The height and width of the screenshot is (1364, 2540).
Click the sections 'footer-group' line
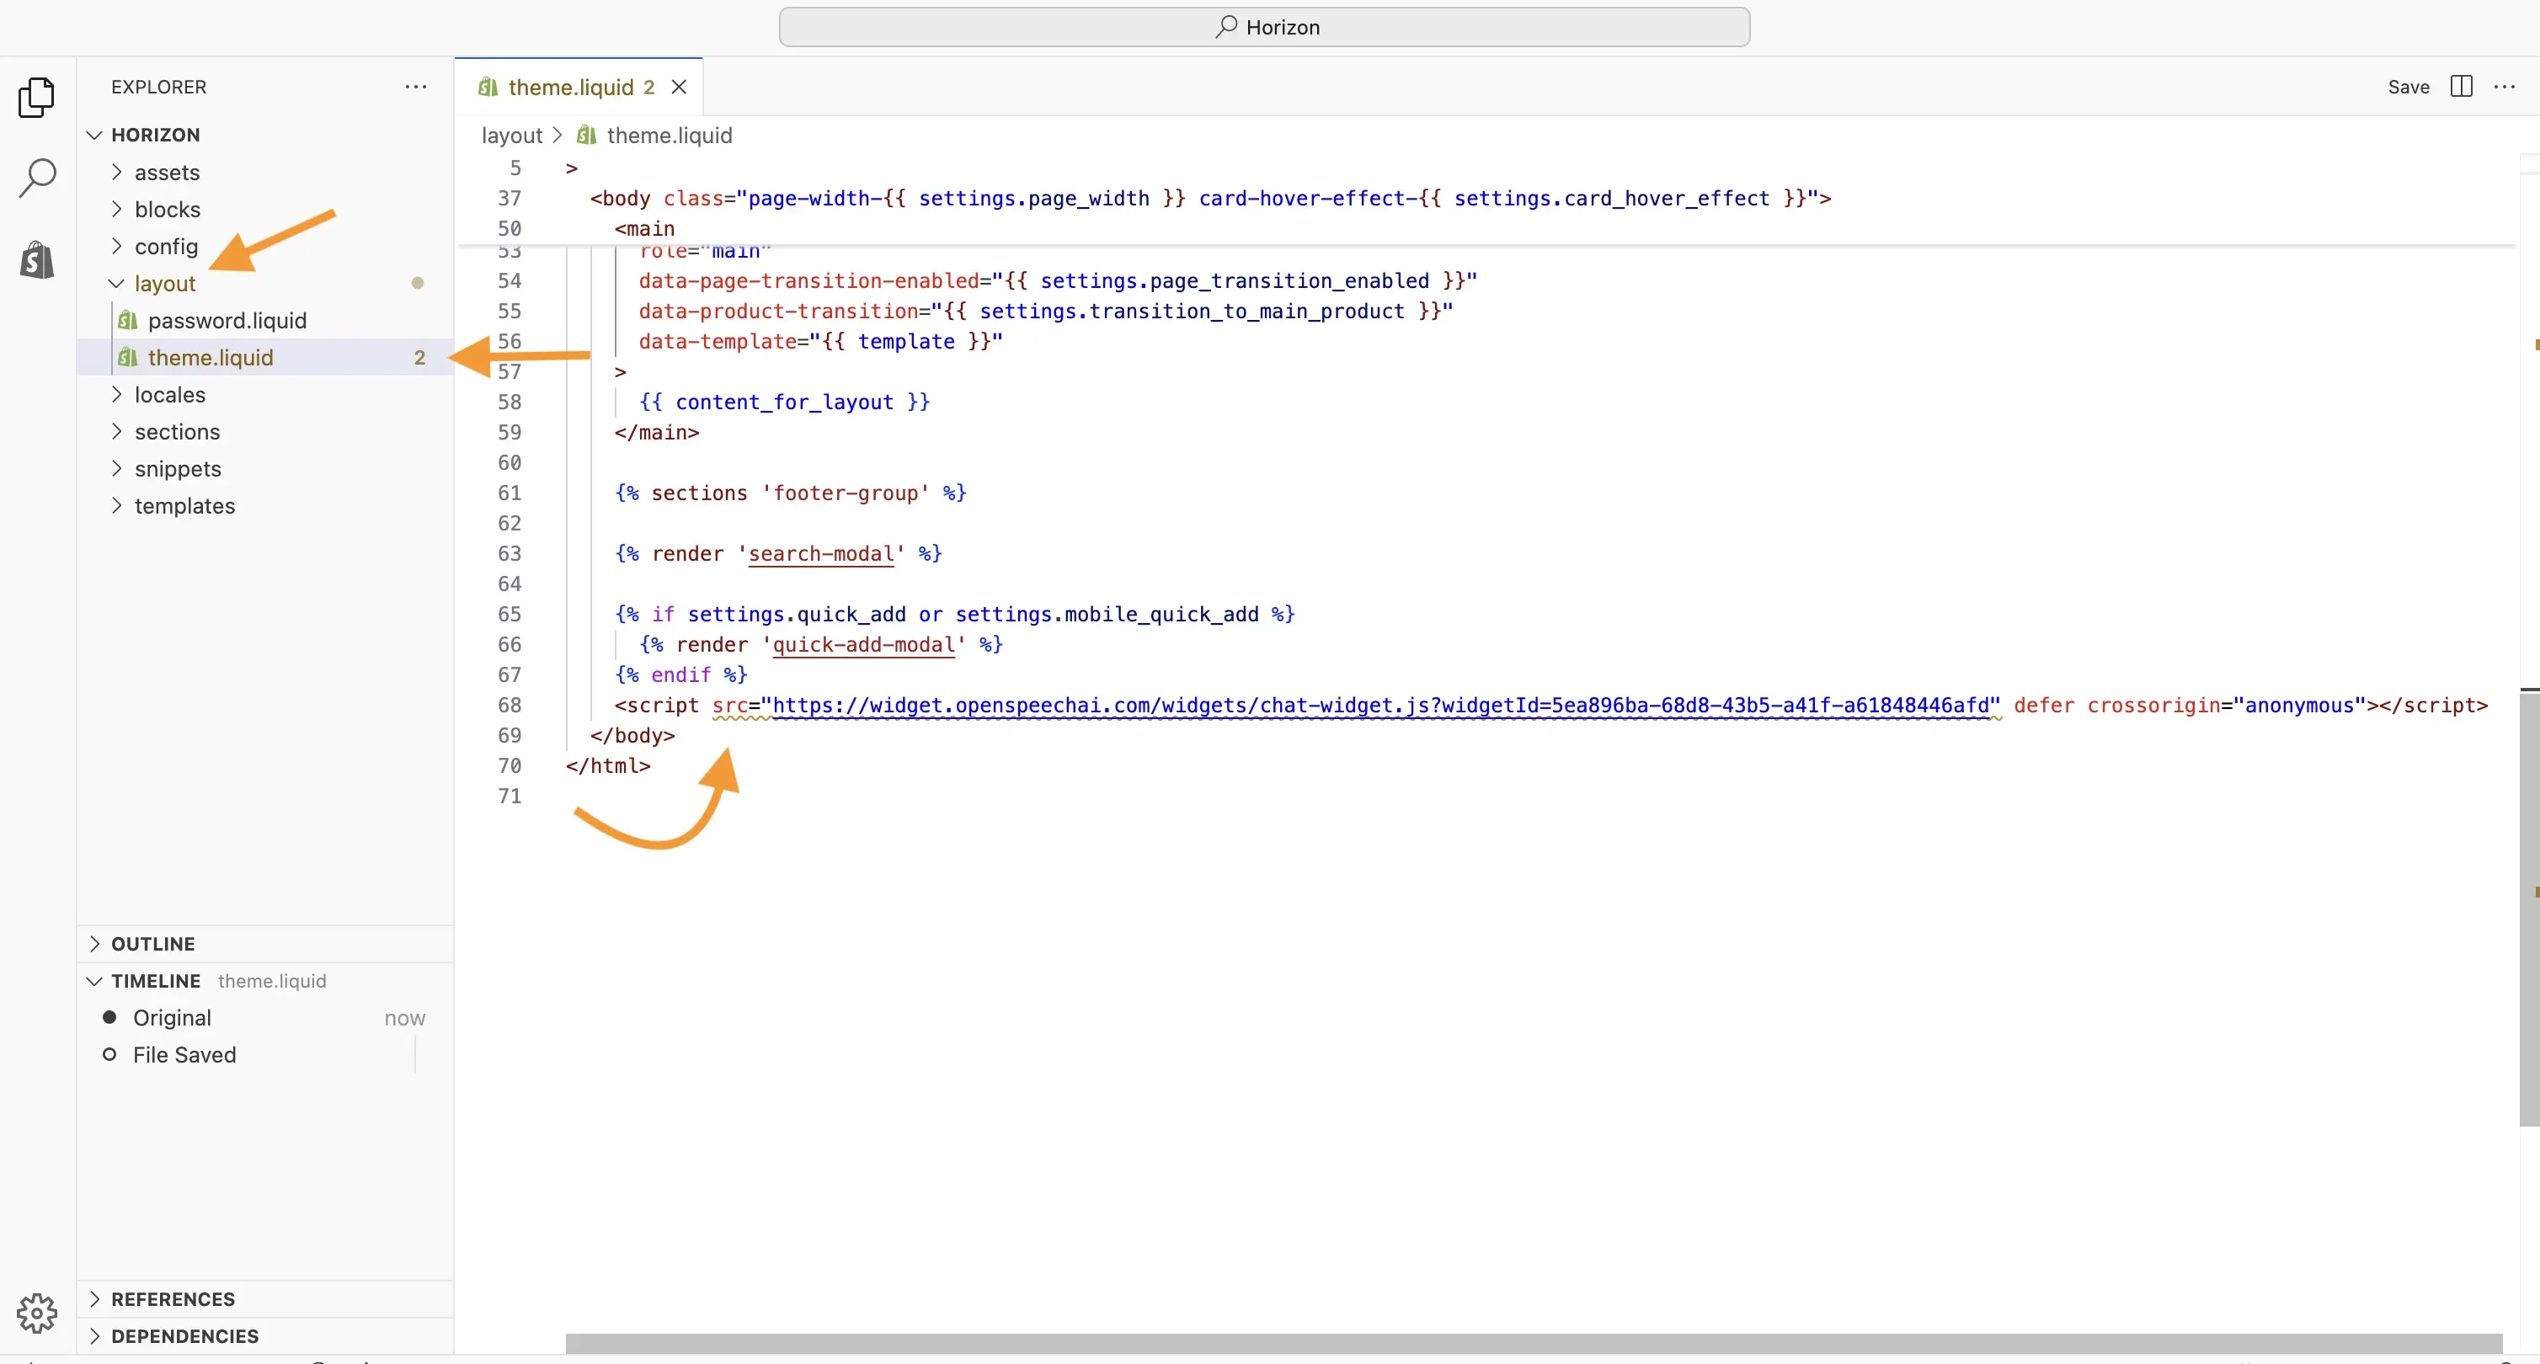click(790, 492)
